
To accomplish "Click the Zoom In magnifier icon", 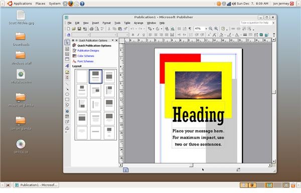I will pyautogui.click(x=216, y=28).
